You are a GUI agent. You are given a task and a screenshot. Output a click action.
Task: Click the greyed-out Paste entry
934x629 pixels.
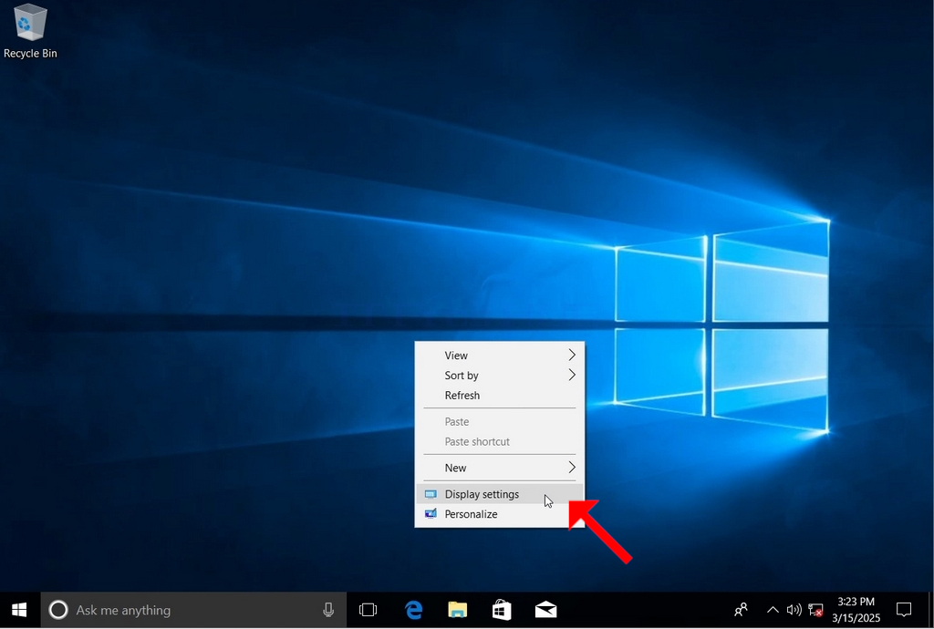(x=499, y=421)
